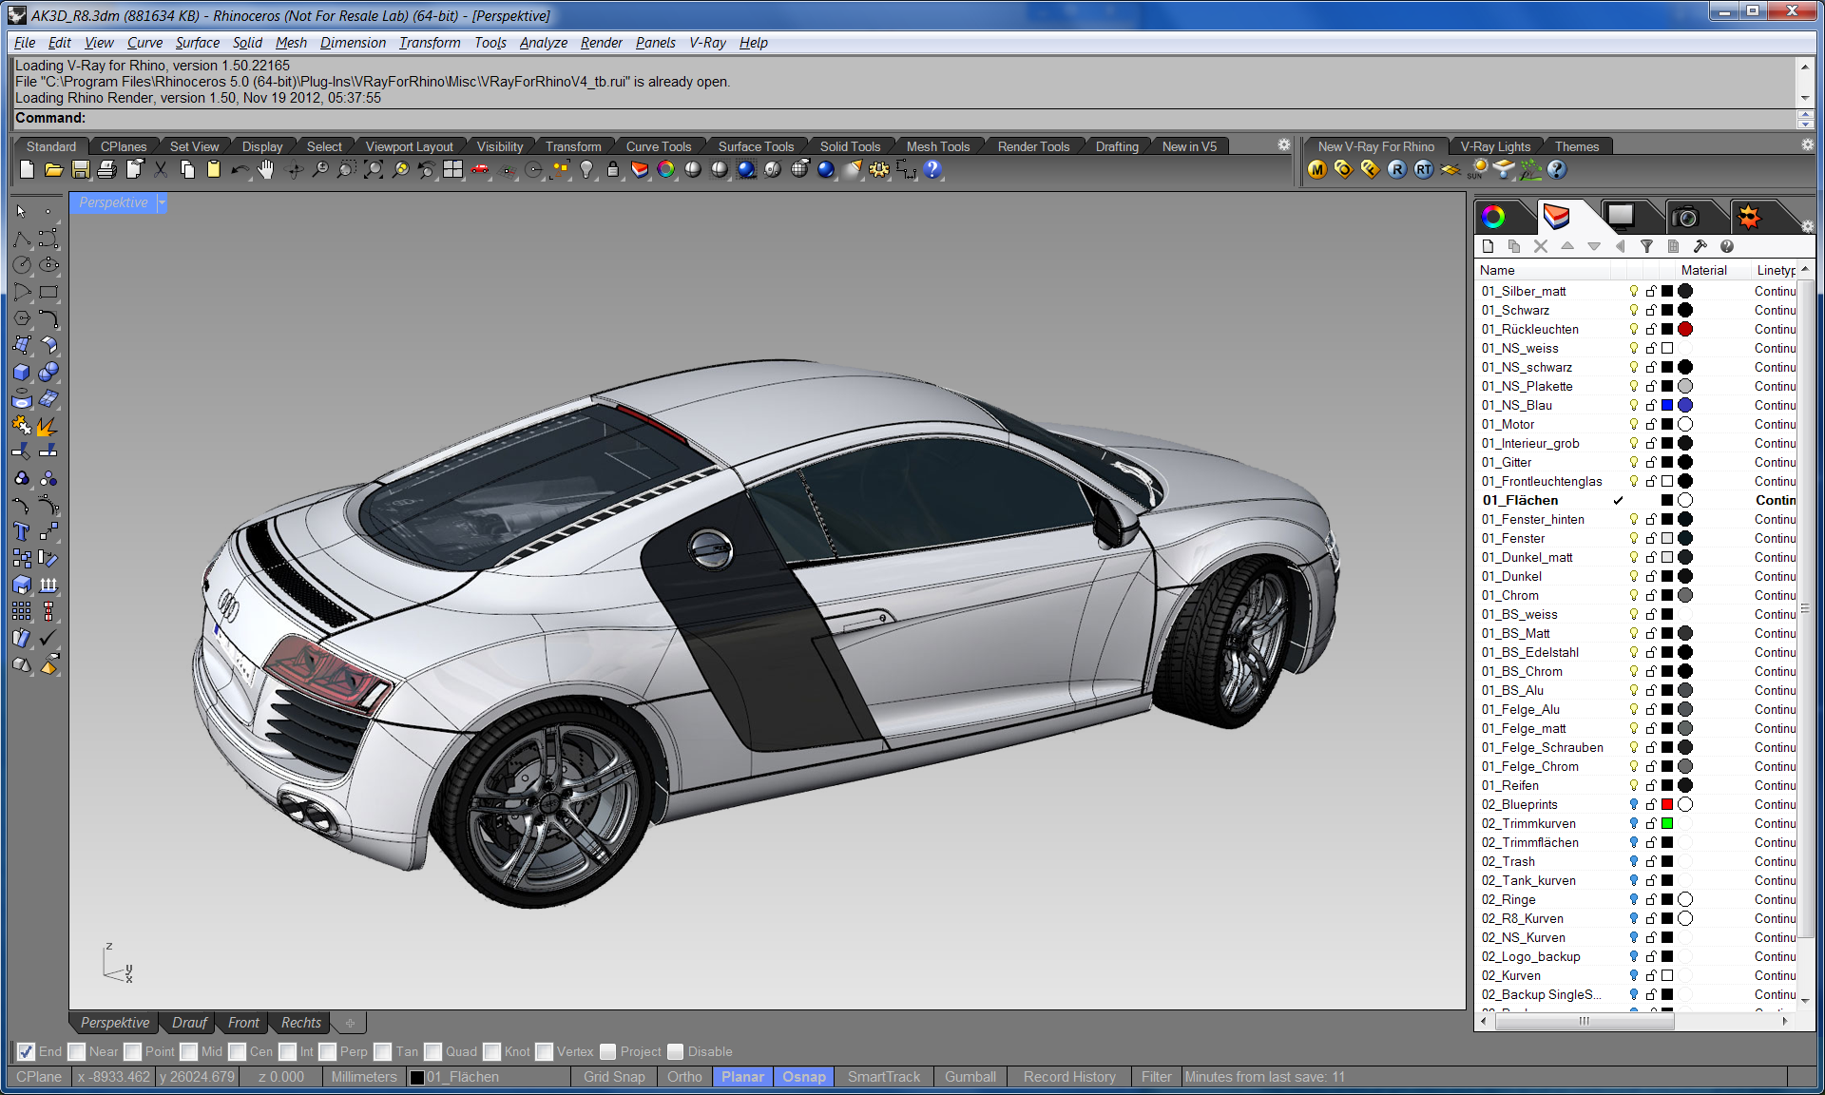Click the layer panel filter funnel icon
The width and height of the screenshot is (1825, 1095).
point(1647,246)
